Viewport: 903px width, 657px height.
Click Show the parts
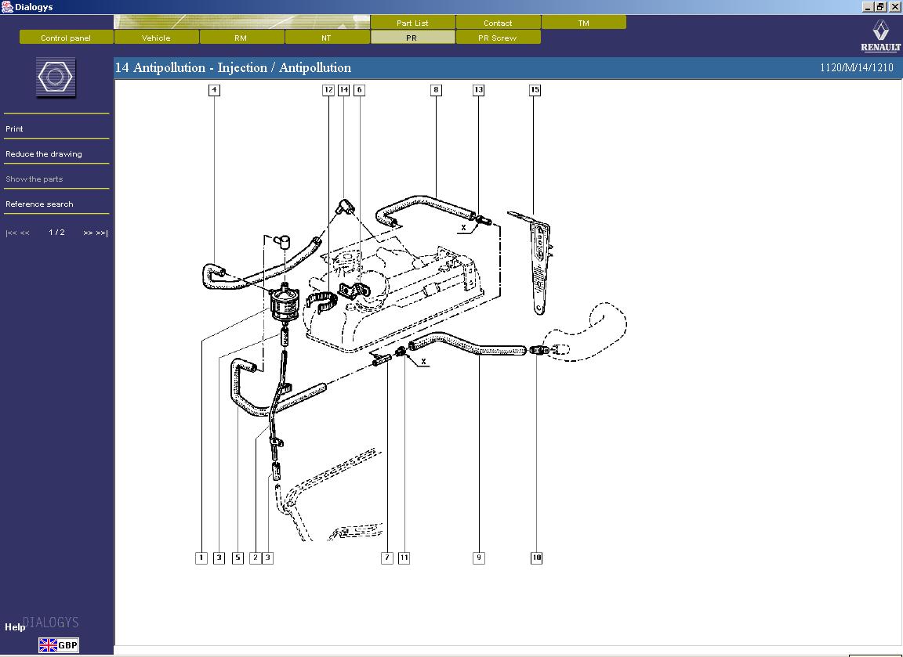coord(34,179)
